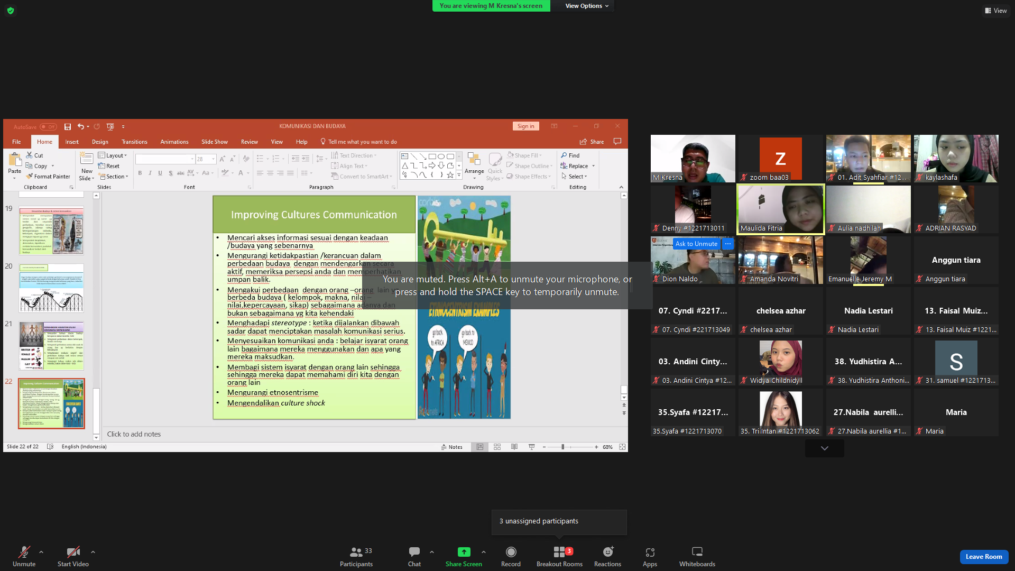Click Ask to Unmute on Dion Naldo

pos(696,244)
